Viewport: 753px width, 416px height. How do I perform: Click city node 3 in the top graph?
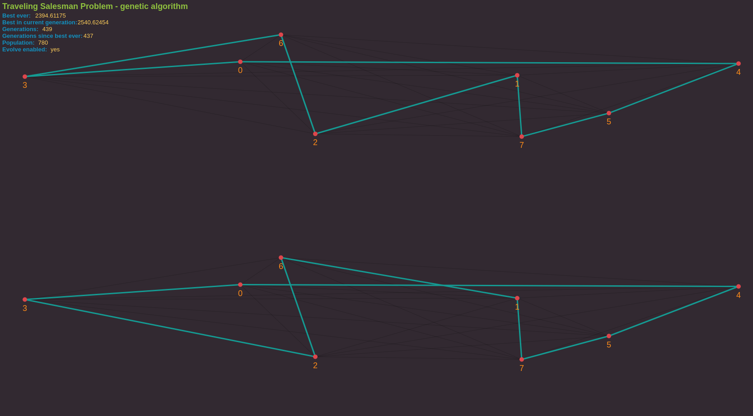(x=25, y=77)
